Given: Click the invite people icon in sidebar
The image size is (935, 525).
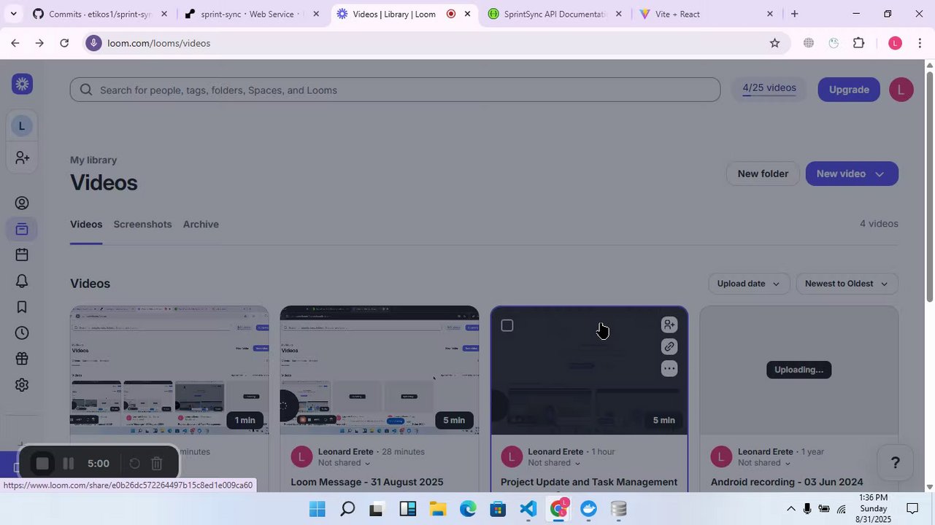Looking at the screenshot, I should point(22,157).
